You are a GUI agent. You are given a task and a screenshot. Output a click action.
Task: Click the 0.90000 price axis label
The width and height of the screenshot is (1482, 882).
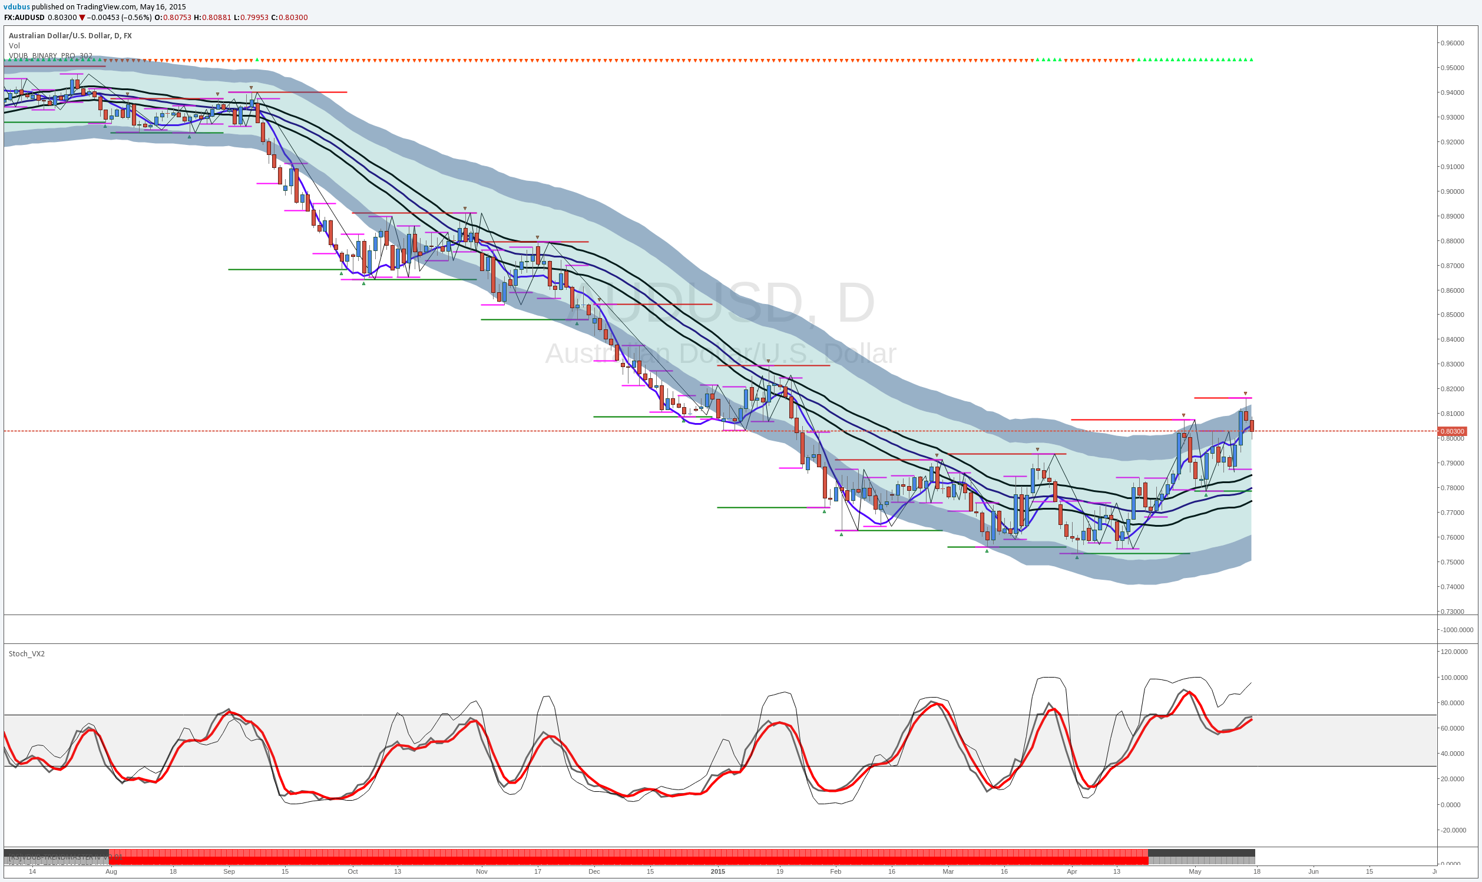pyautogui.click(x=1453, y=191)
